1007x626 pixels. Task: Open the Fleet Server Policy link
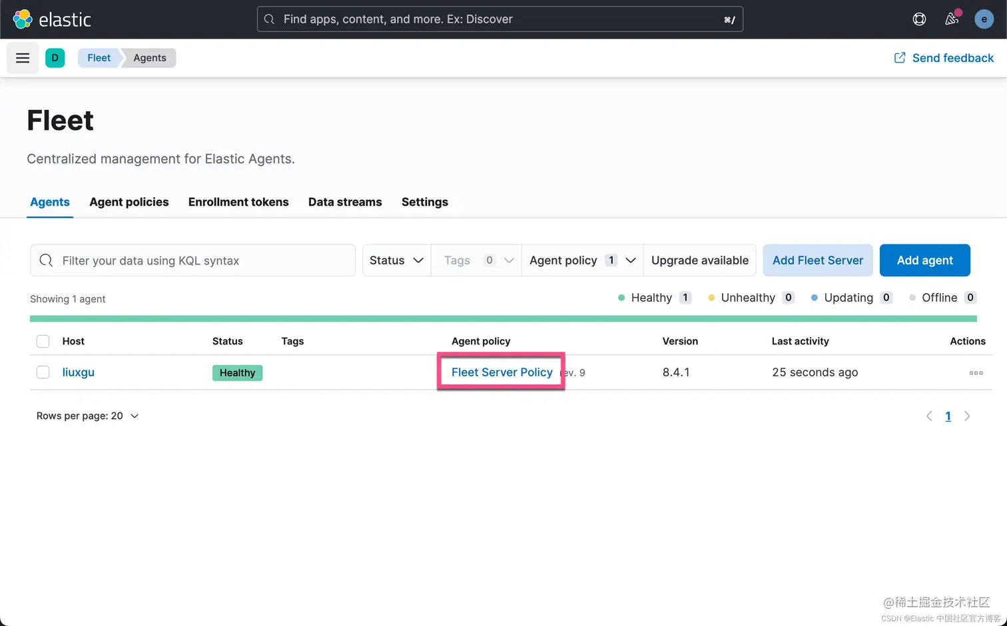pos(502,372)
